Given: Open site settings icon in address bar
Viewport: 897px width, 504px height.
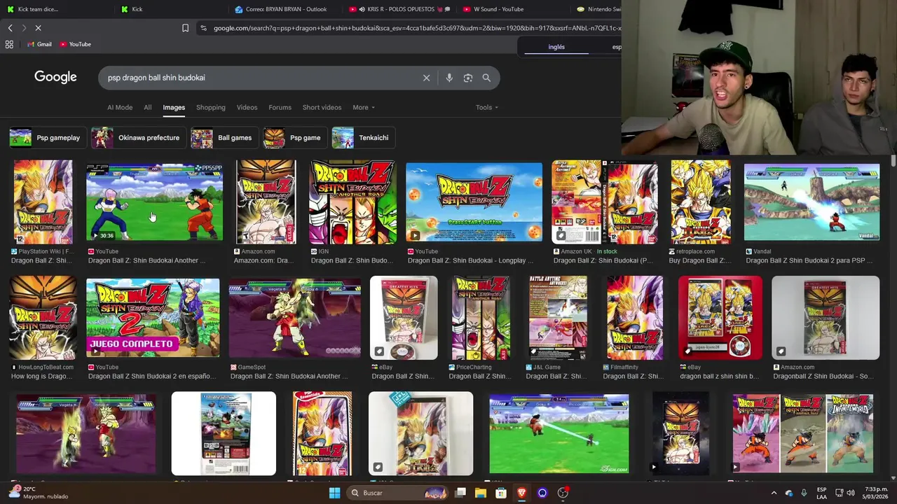Looking at the screenshot, I should pyautogui.click(x=203, y=28).
